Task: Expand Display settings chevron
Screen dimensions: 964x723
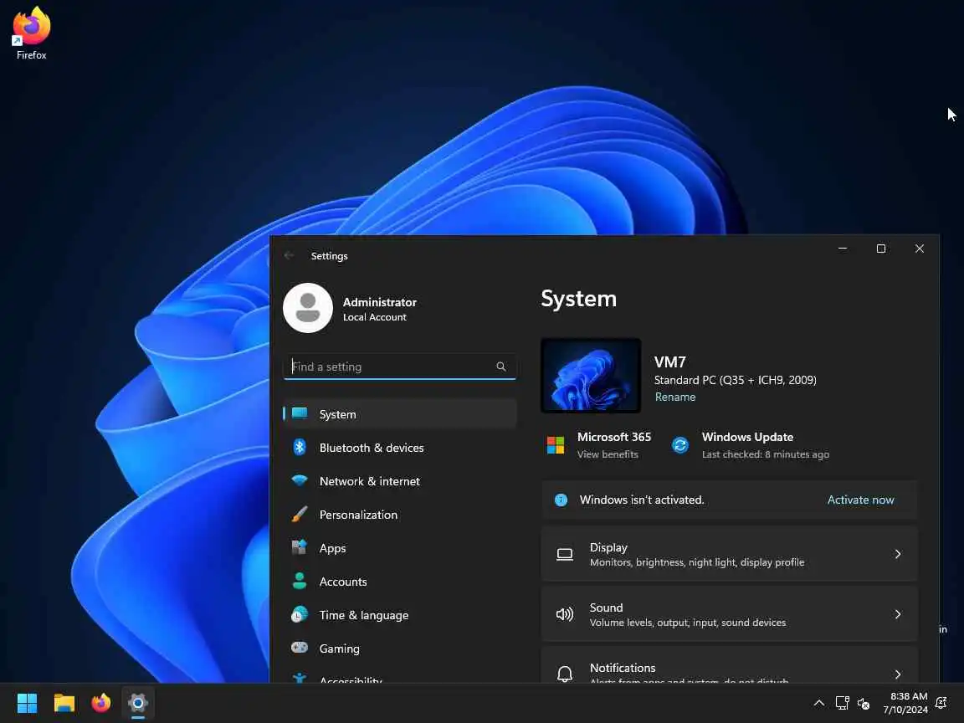Action: pos(898,554)
